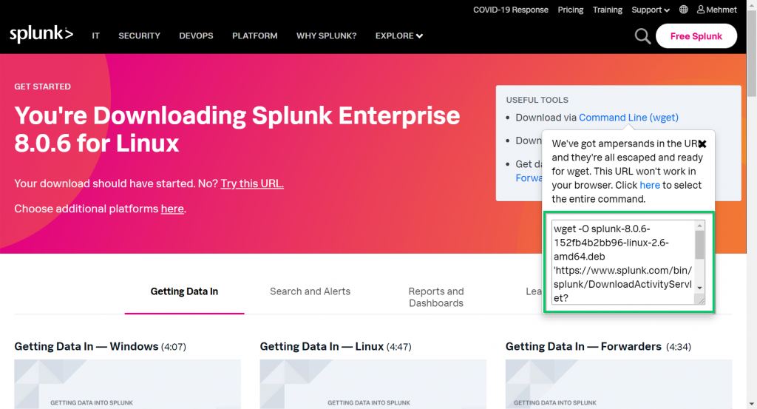Click the page scrollbar thumb
Viewport: 757px width, 409px height.
click(x=752, y=53)
